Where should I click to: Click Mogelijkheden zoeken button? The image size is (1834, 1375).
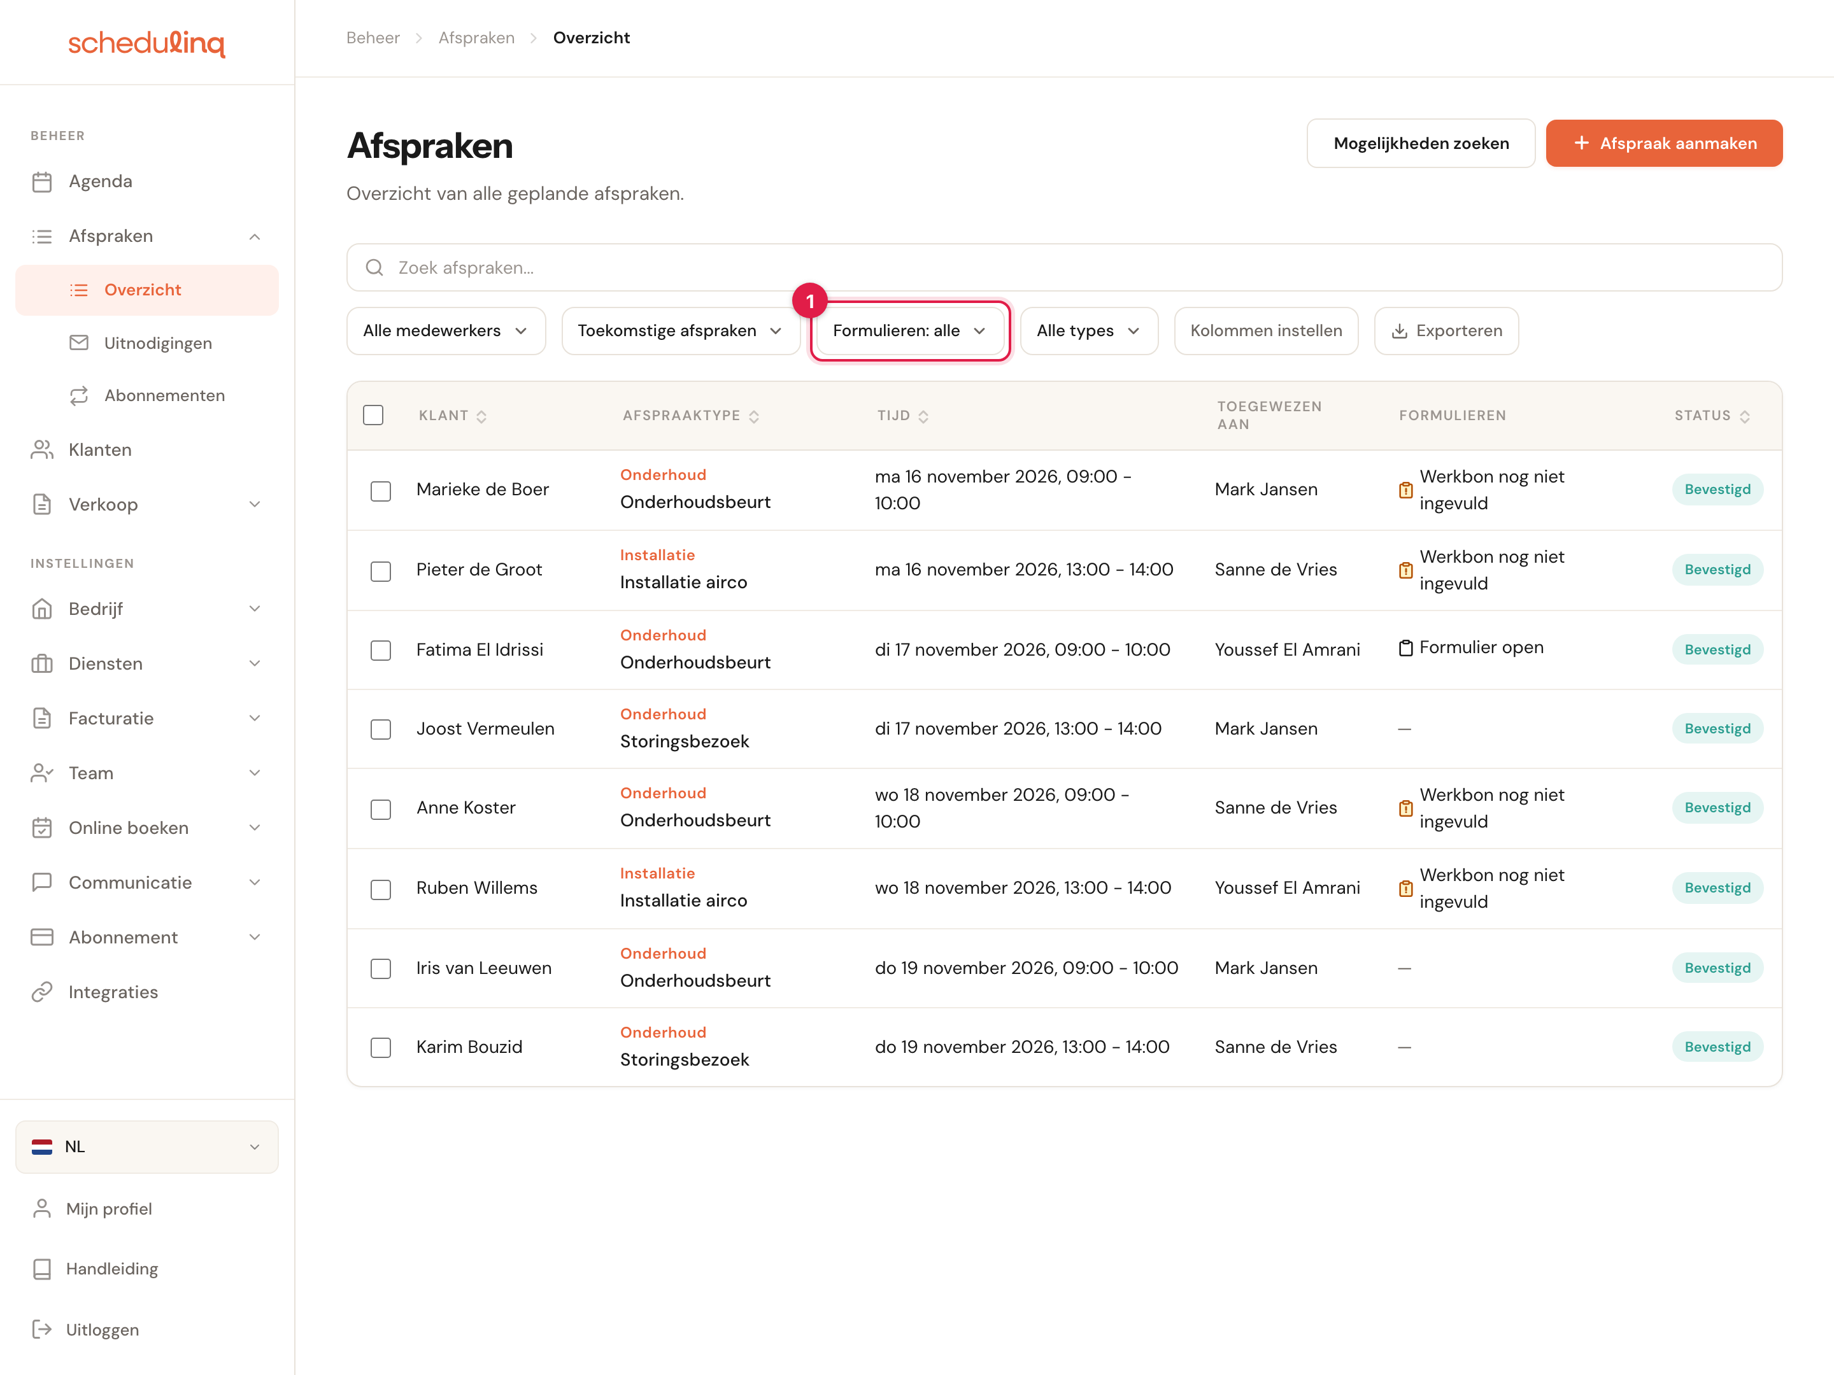pyautogui.click(x=1421, y=143)
